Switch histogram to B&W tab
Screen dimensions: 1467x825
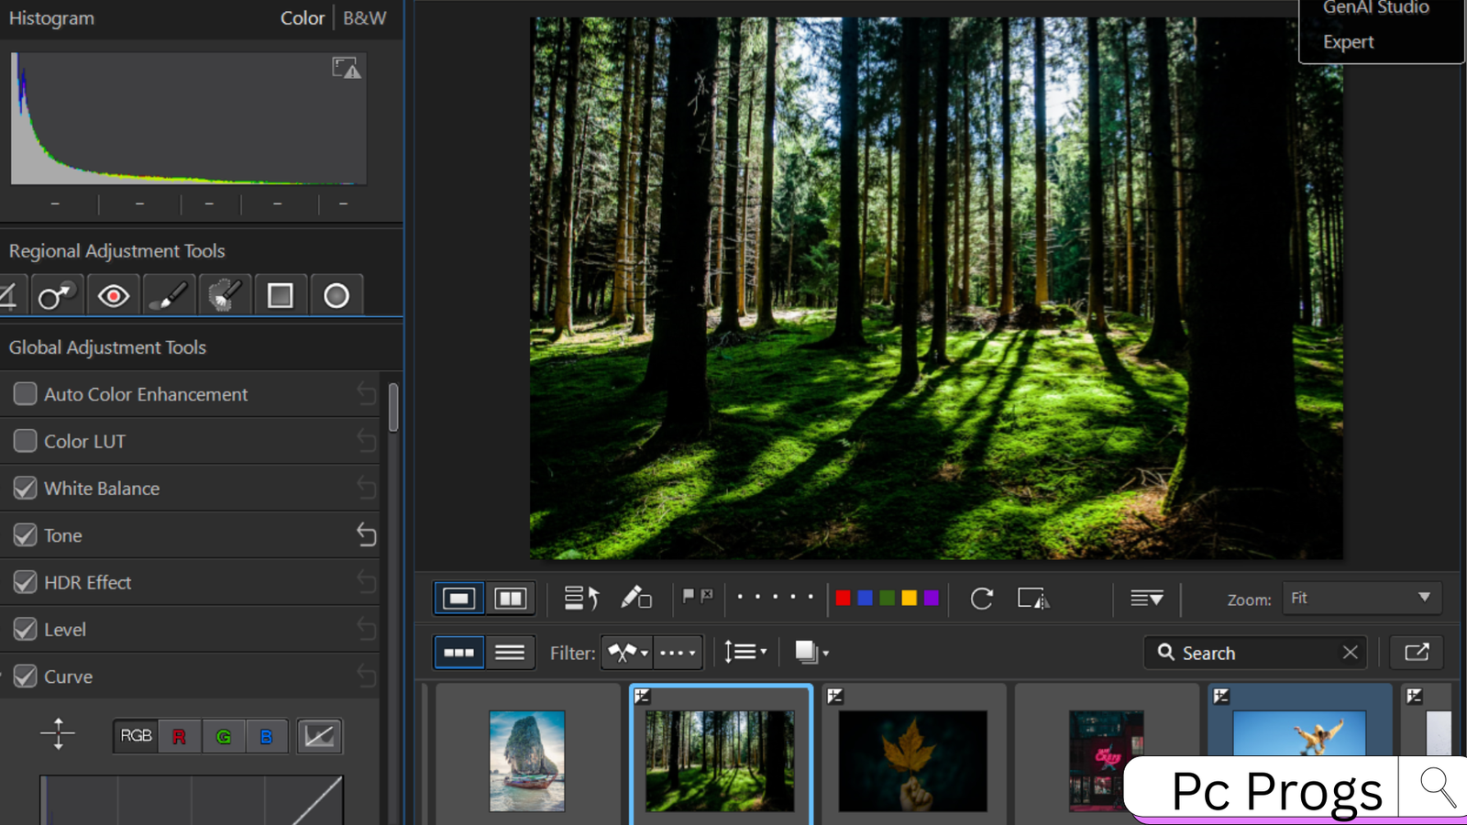click(365, 18)
